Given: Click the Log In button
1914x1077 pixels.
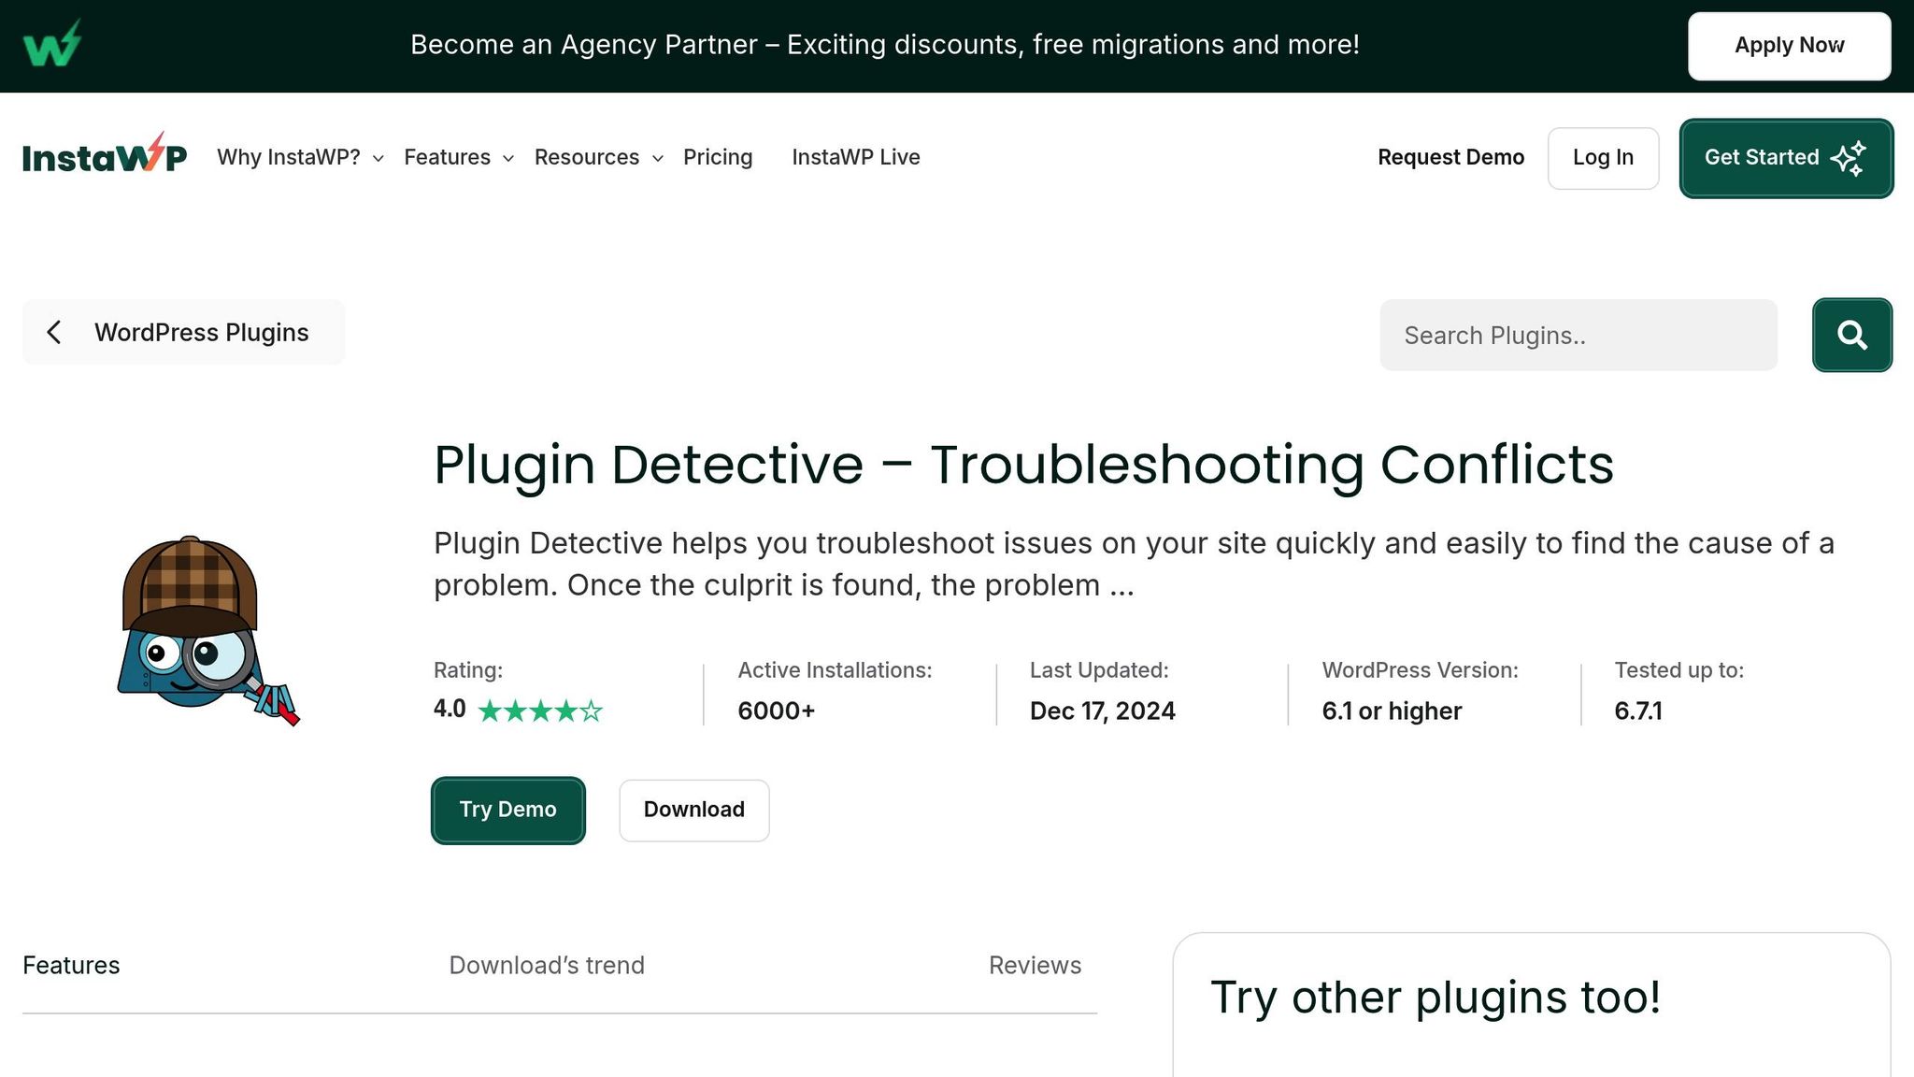Looking at the screenshot, I should (x=1603, y=158).
